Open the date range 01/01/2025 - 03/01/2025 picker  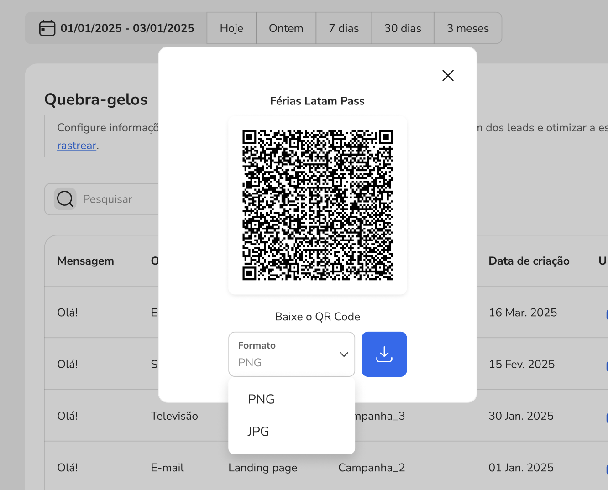click(127, 28)
